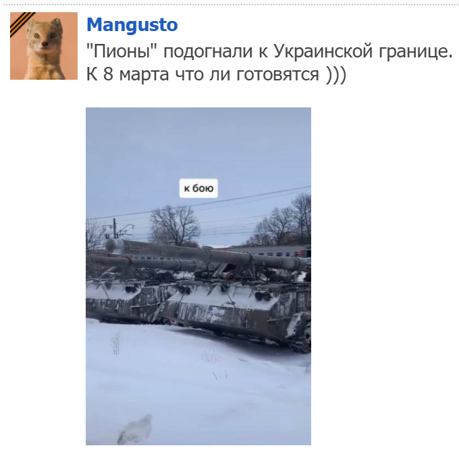Viewport: 459px width, 473px height.
Task: Click the mongoose avatar picture
Action: (x=44, y=46)
